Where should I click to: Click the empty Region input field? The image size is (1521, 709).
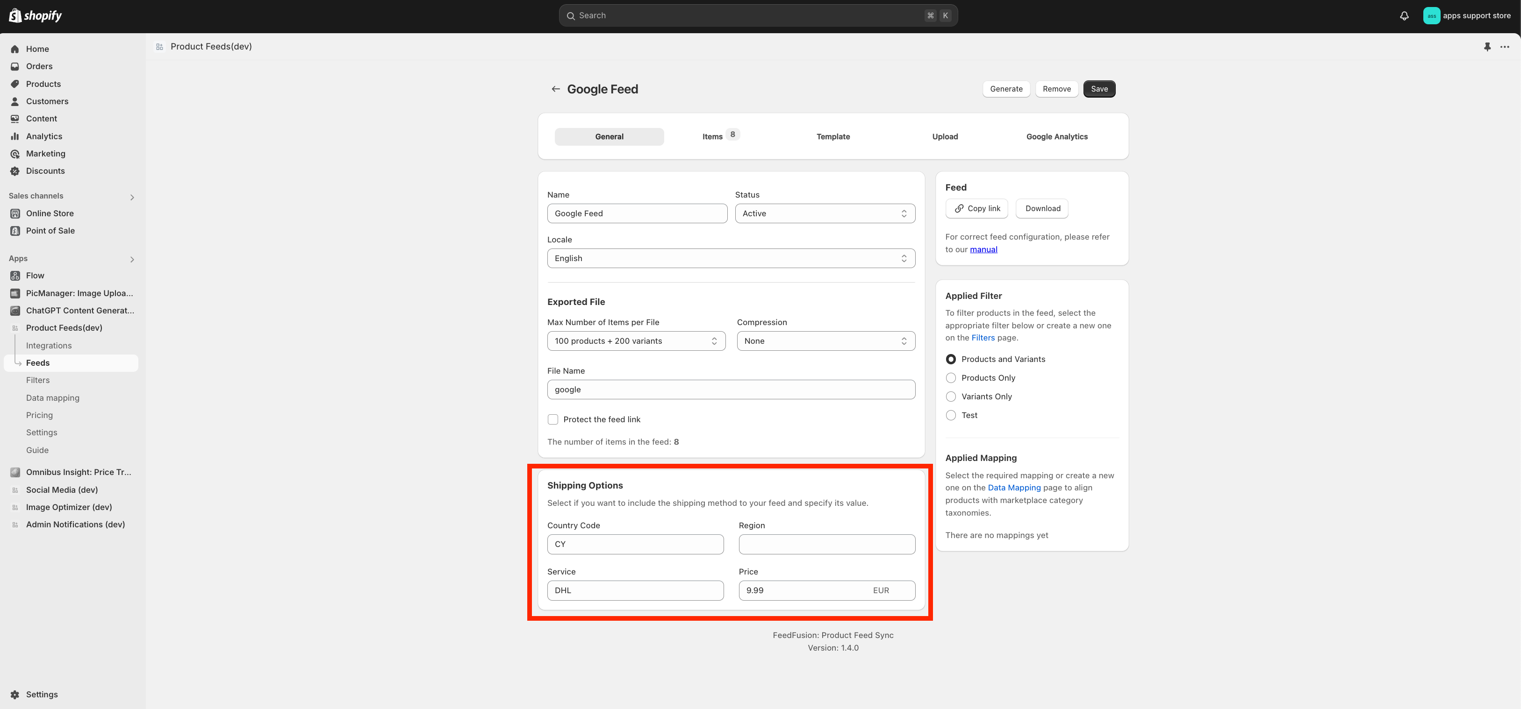click(x=826, y=545)
